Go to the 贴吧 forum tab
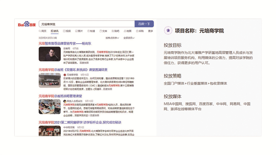 coord(115,31)
